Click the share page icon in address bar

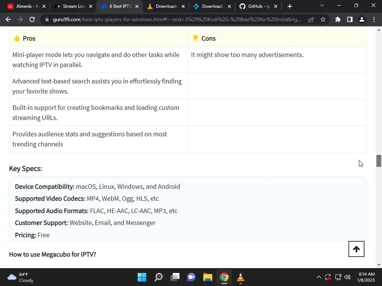pos(311,19)
